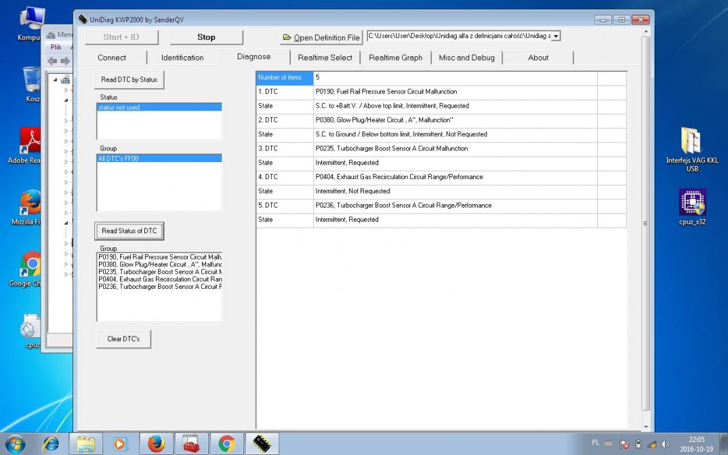
Task: Open the definition file path dropdown
Action: (x=556, y=36)
